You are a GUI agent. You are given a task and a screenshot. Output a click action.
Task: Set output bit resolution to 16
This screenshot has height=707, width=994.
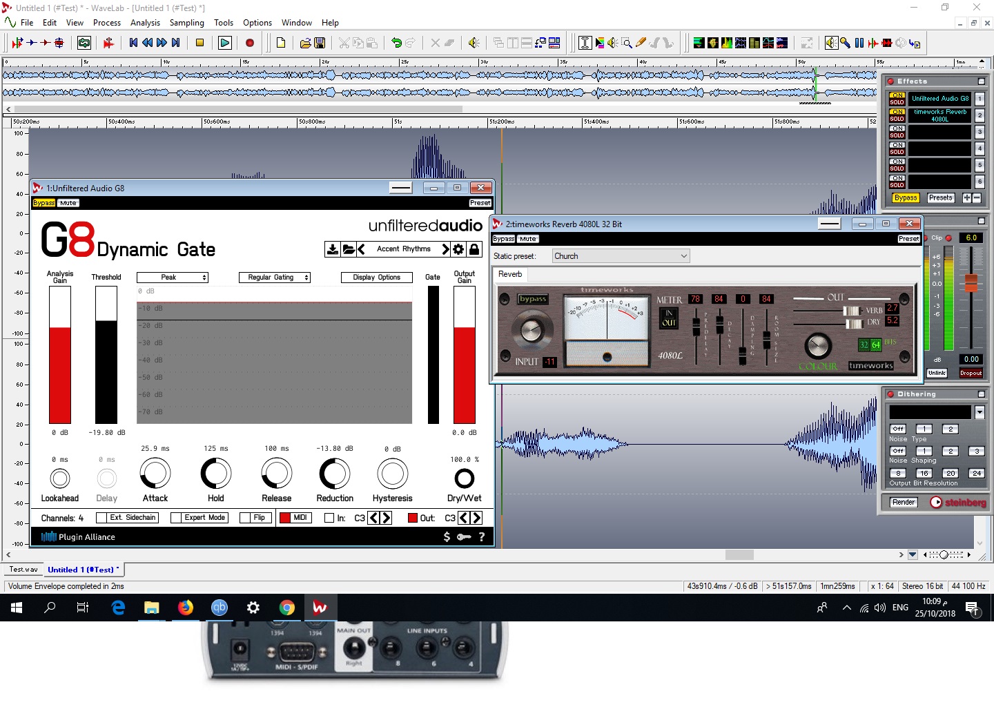coord(924,473)
